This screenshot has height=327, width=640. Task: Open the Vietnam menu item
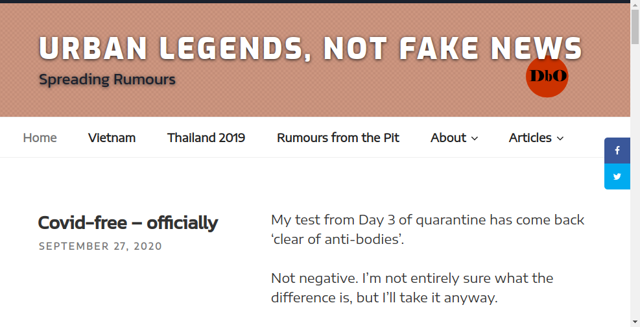(112, 138)
